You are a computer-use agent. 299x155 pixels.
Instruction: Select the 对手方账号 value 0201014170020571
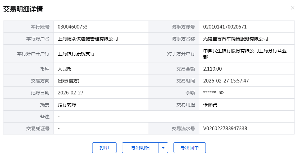[x=225, y=27]
